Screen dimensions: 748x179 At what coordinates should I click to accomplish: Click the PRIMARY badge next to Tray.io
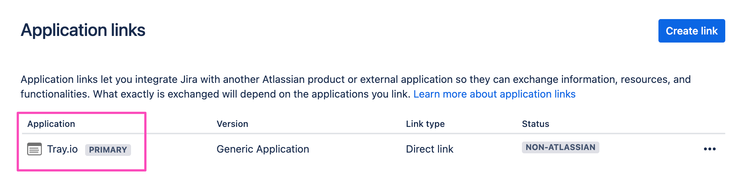[x=108, y=150]
